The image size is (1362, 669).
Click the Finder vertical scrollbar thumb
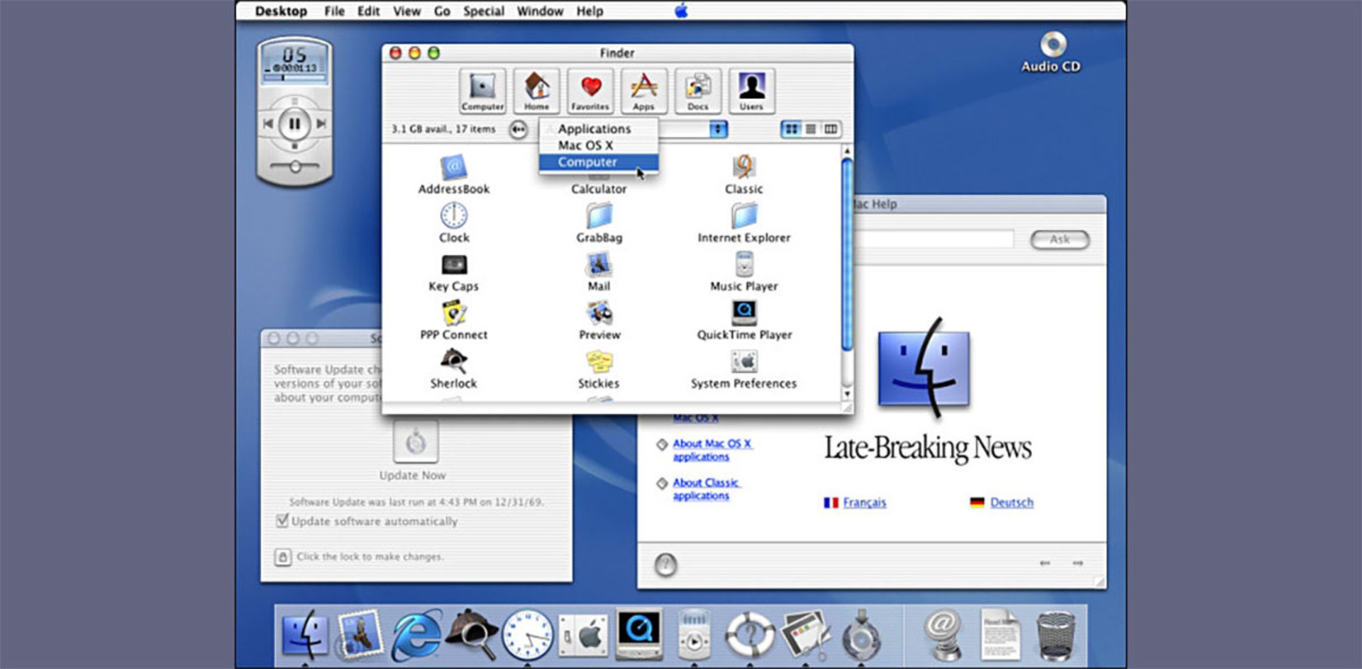click(846, 255)
